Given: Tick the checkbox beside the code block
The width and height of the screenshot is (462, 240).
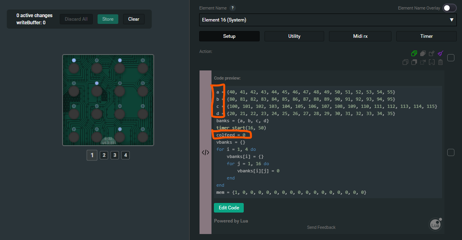Looking at the screenshot, I should click(x=451, y=152).
